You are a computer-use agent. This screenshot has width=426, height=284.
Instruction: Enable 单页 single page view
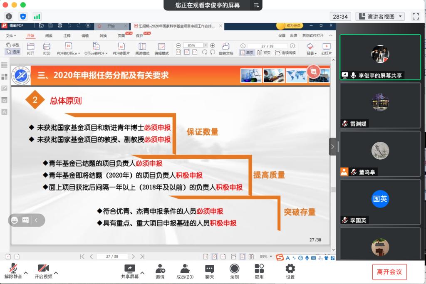(247, 53)
